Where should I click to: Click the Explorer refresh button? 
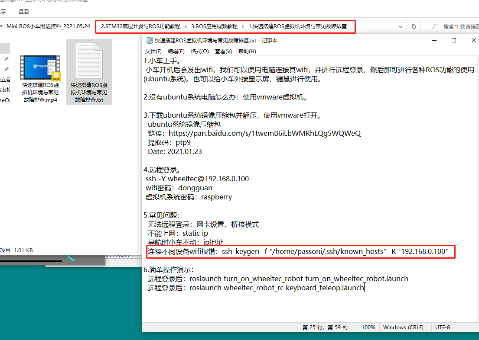click(414, 26)
